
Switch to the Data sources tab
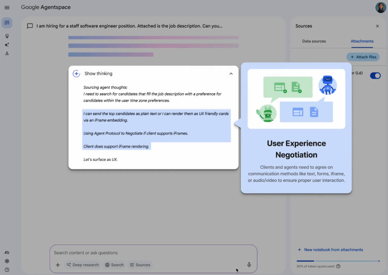[x=314, y=41]
